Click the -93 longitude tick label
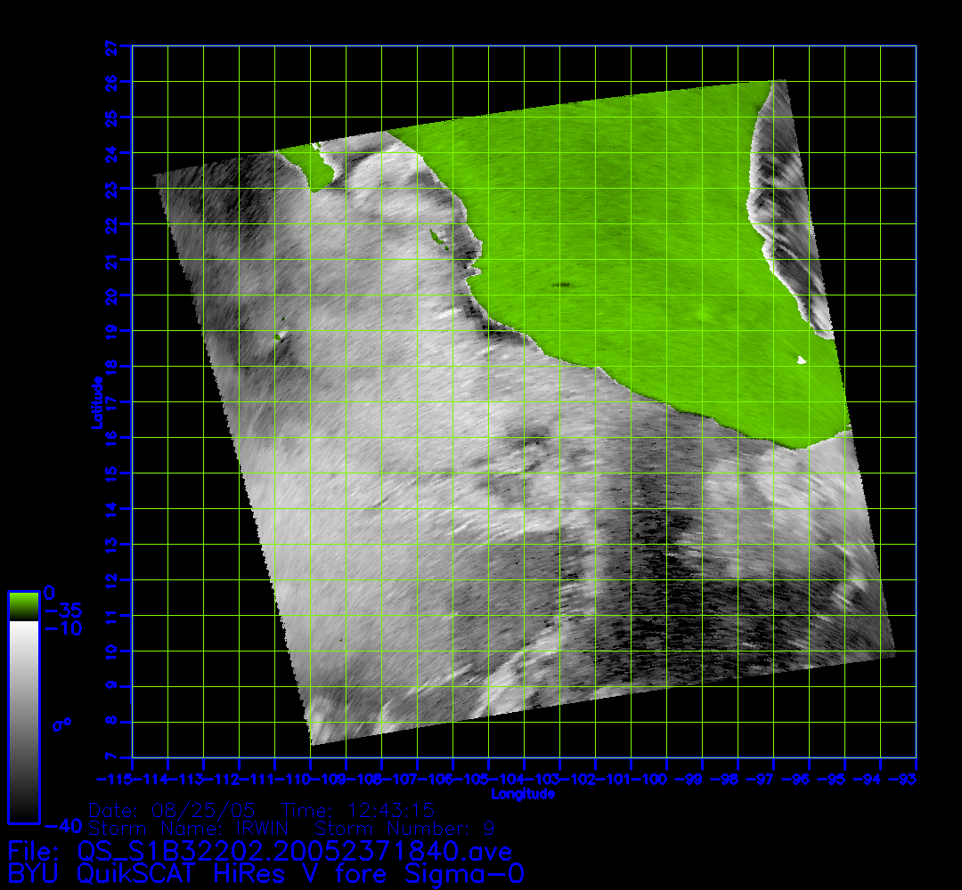Screen dimensions: 962x890 click(907, 780)
